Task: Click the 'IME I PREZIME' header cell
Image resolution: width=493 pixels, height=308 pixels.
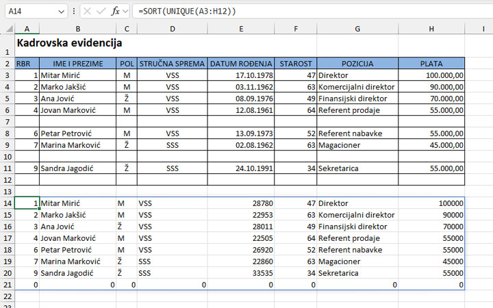Action: pyautogui.click(x=77, y=63)
